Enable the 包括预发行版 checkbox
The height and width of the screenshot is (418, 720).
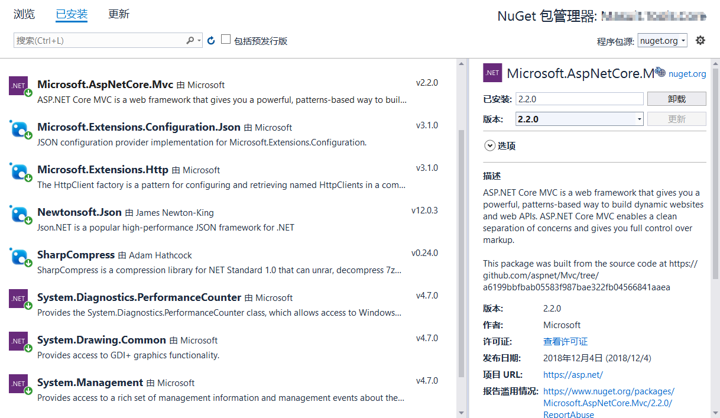[225, 39]
